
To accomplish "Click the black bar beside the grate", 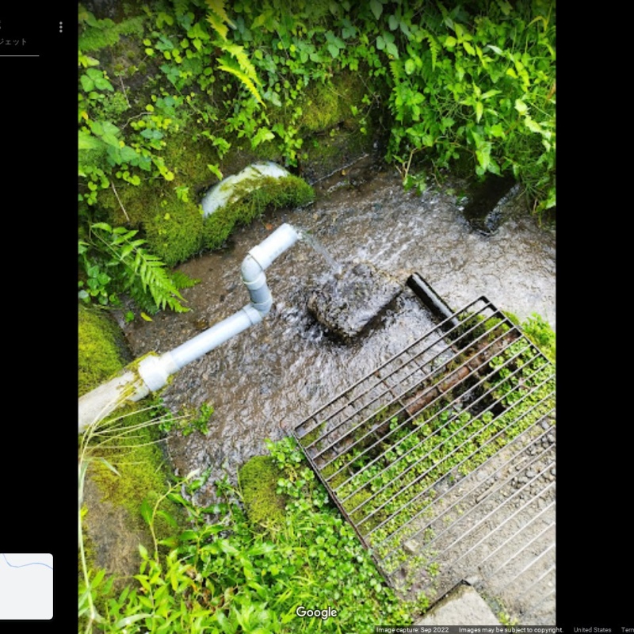I will click(430, 297).
